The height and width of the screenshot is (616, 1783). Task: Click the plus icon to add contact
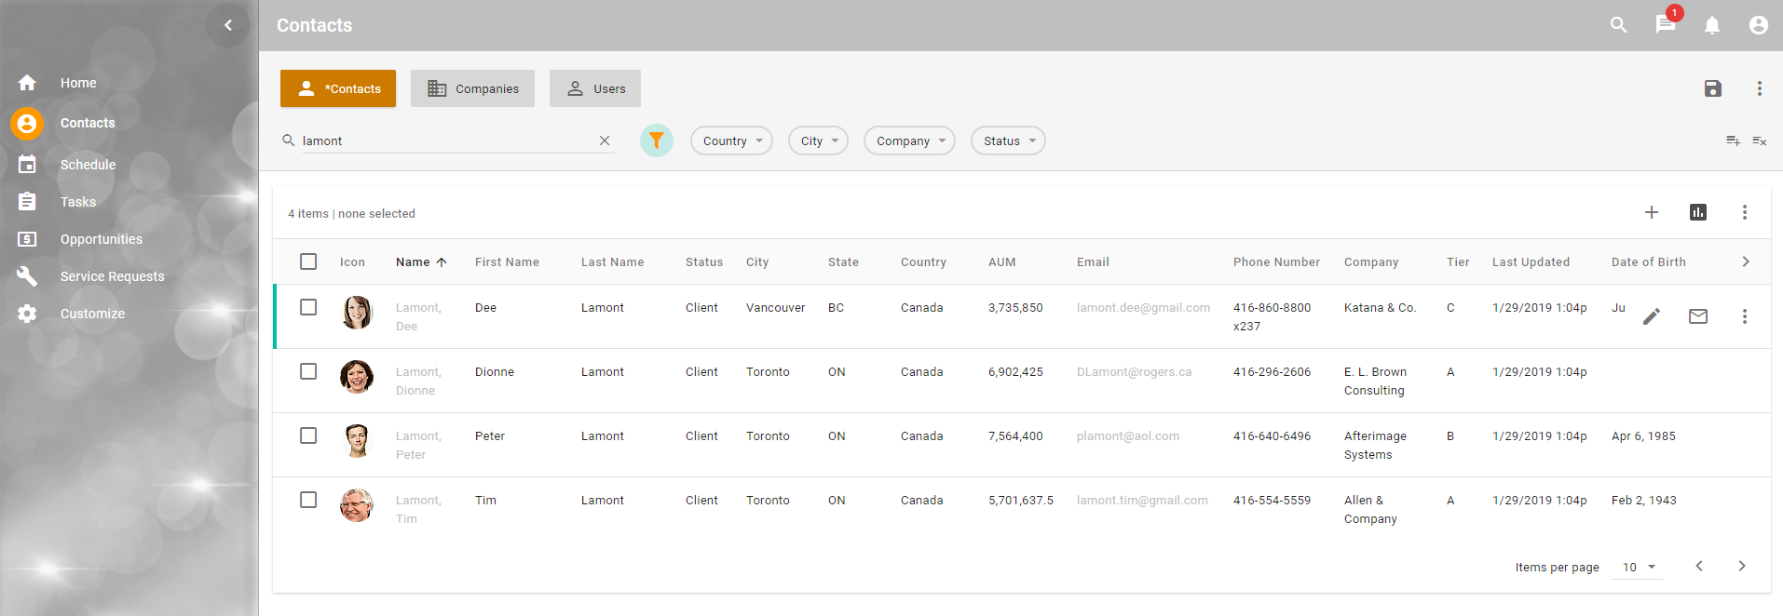[1651, 212]
